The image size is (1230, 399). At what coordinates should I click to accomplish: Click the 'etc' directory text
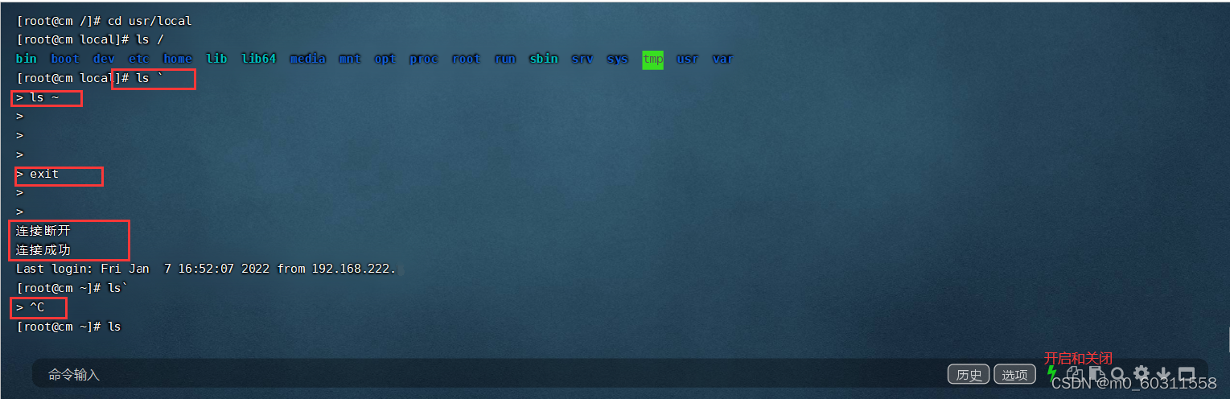coord(139,59)
